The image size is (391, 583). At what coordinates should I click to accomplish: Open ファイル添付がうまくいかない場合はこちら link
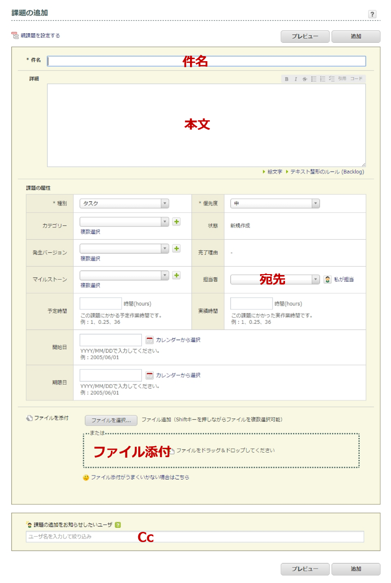tap(140, 478)
